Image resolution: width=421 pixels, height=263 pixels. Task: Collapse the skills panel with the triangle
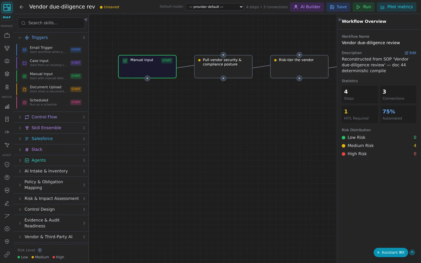coord(86,19)
